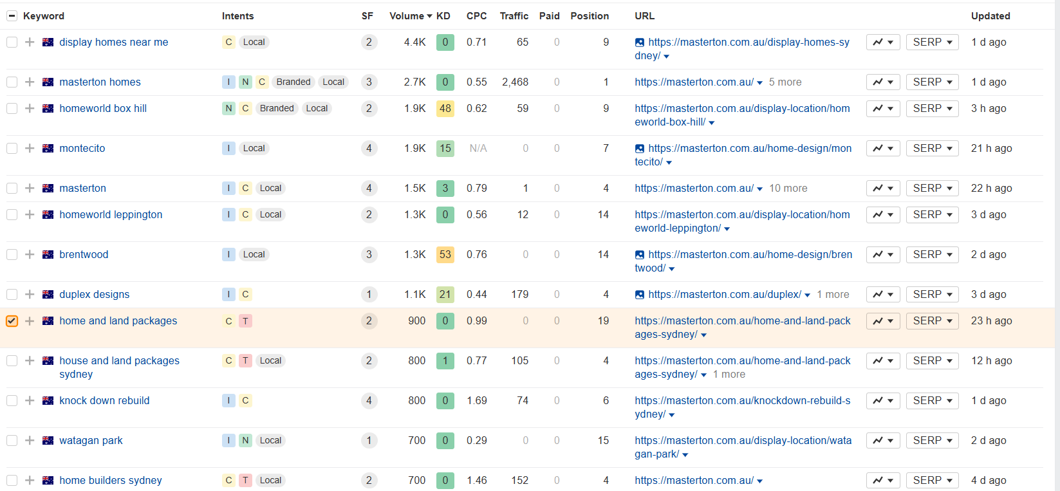Sort by the Position column header
This screenshot has height=491, width=1060.
pyautogui.click(x=589, y=16)
